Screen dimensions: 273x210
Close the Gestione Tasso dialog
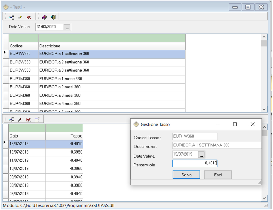pos(253,125)
